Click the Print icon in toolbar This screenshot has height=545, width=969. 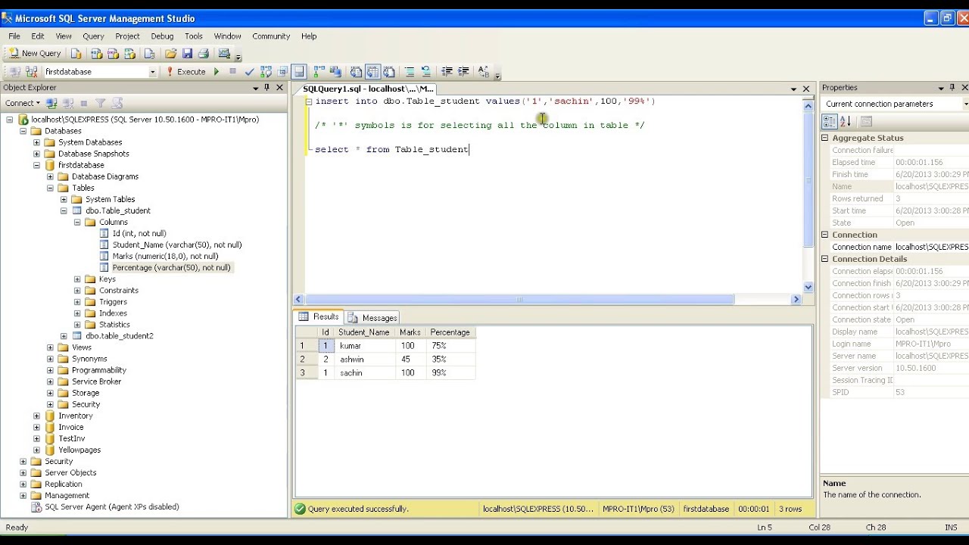(x=203, y=54)
